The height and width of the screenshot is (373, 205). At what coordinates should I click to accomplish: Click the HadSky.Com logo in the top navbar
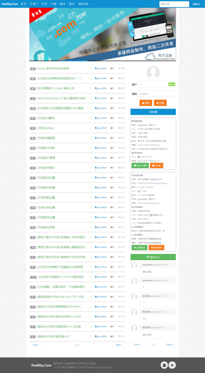(10, 4)
